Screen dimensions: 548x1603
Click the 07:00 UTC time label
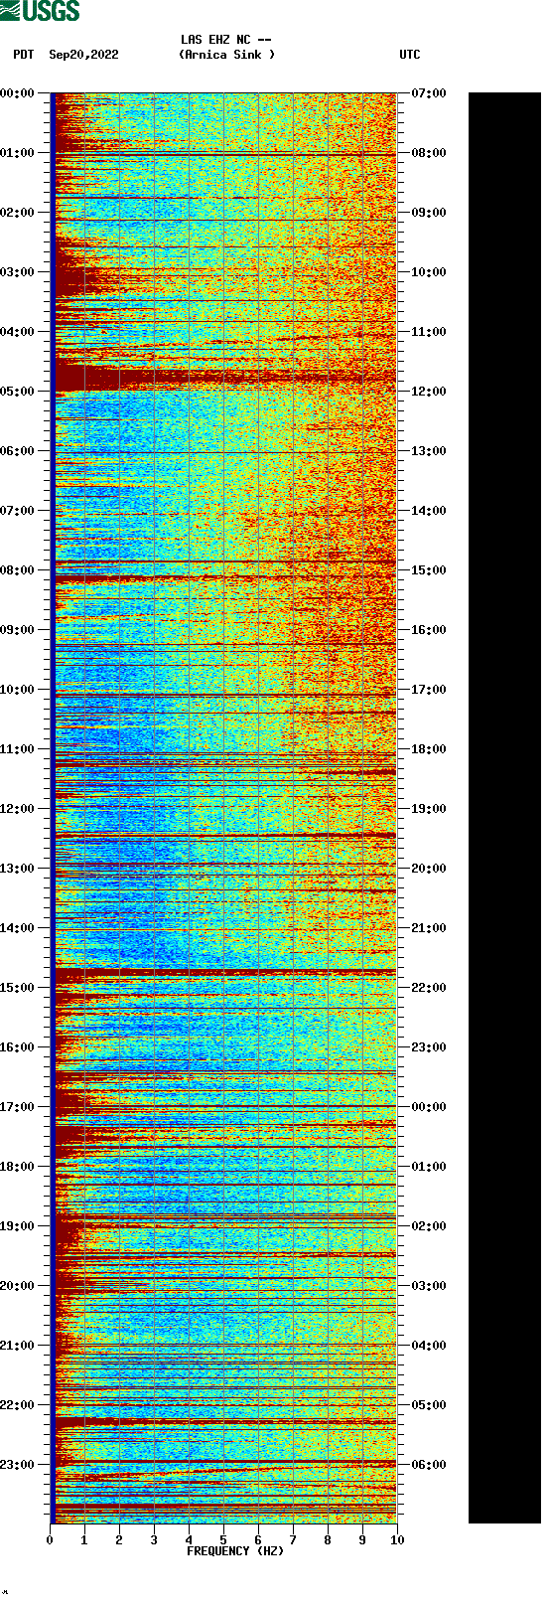[429, 93]
